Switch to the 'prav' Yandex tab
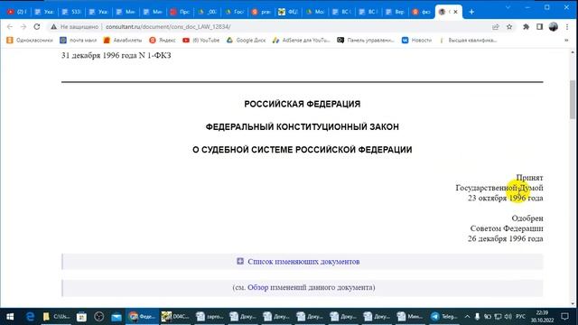The width and height of the screenshot is (578, 325). [261, 12]
